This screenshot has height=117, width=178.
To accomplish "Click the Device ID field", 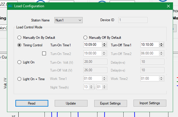I will (x=133, y=20).
